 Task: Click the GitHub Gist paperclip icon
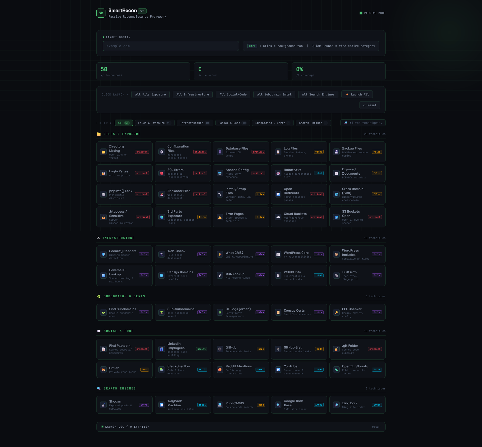[x=278, y=349]
